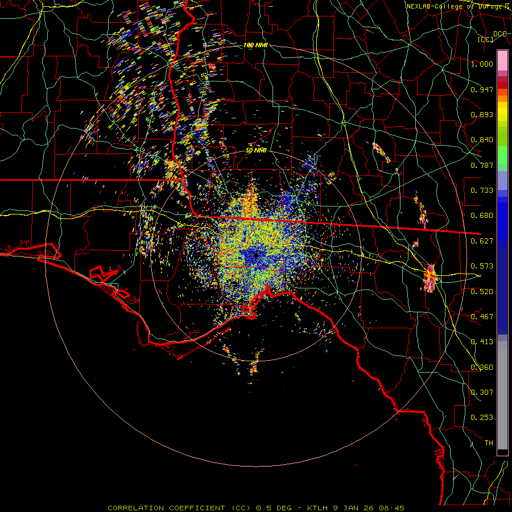Click the 0.467 scale value
The width and height of the screenshot is (512, 512).
pos(482,317)
